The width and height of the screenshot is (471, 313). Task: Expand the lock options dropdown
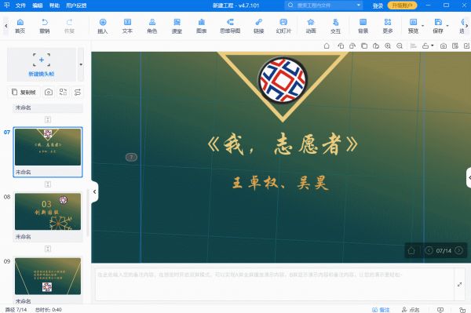click(433, 46)
